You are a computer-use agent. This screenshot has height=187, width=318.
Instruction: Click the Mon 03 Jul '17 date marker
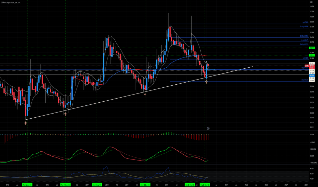point(97,185)
